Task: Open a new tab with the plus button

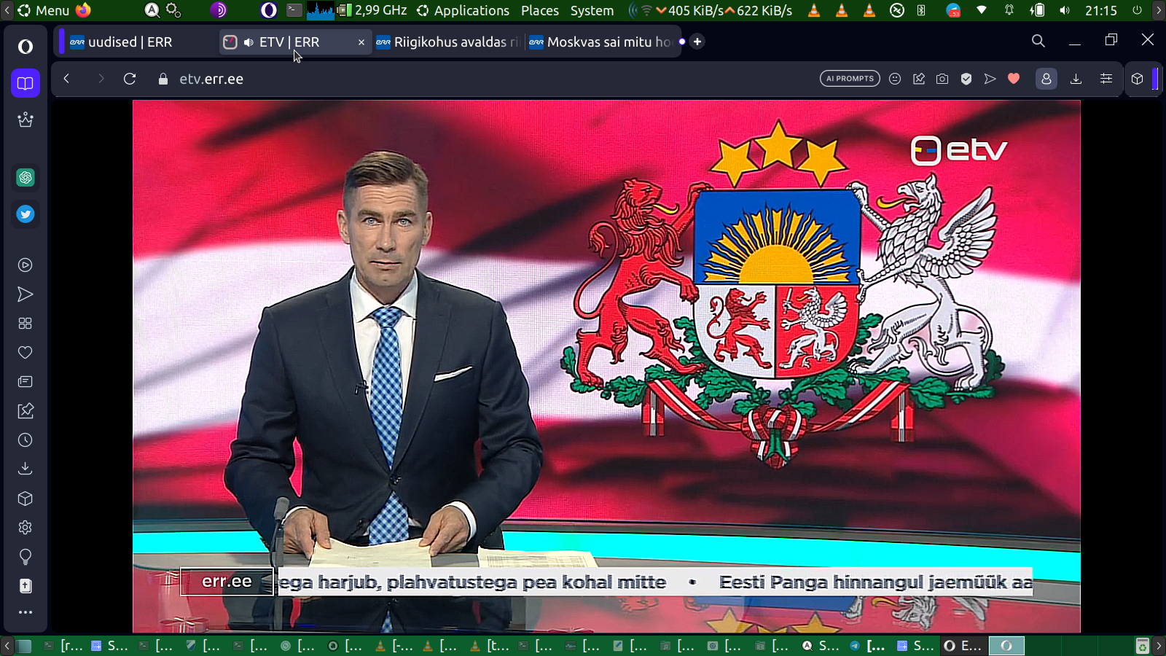Action: 697,42
